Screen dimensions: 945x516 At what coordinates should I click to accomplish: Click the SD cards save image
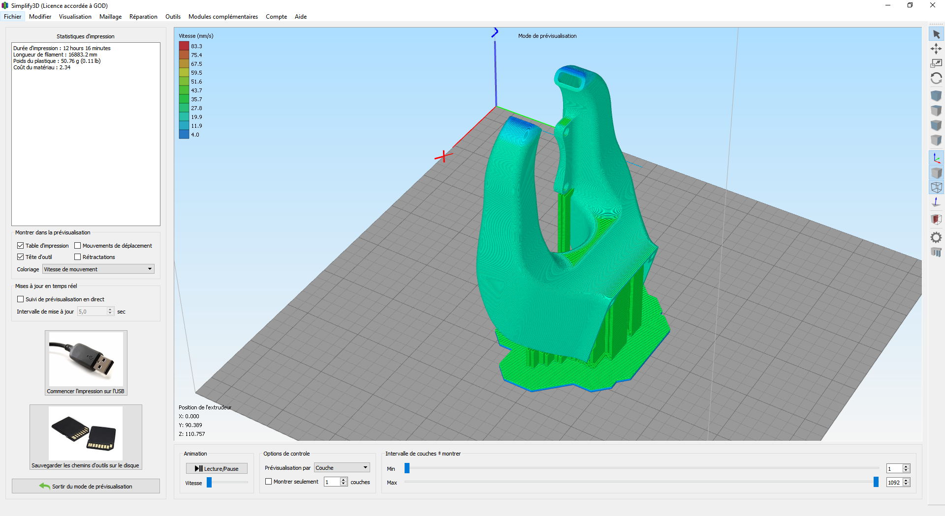86,433
